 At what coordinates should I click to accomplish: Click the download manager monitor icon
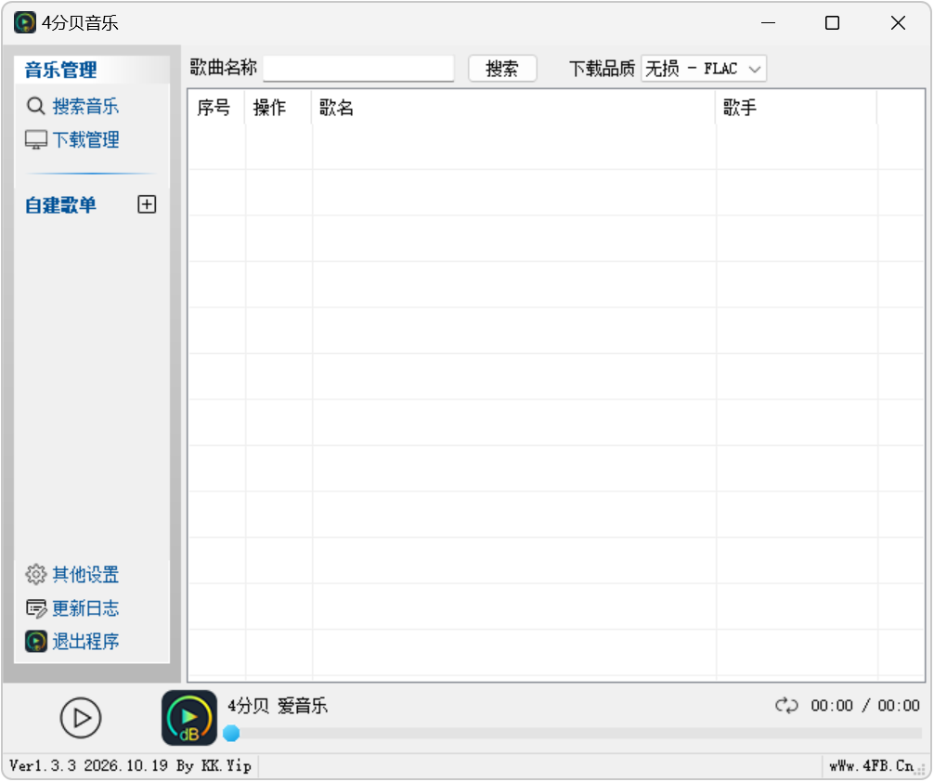coord(35,140)
